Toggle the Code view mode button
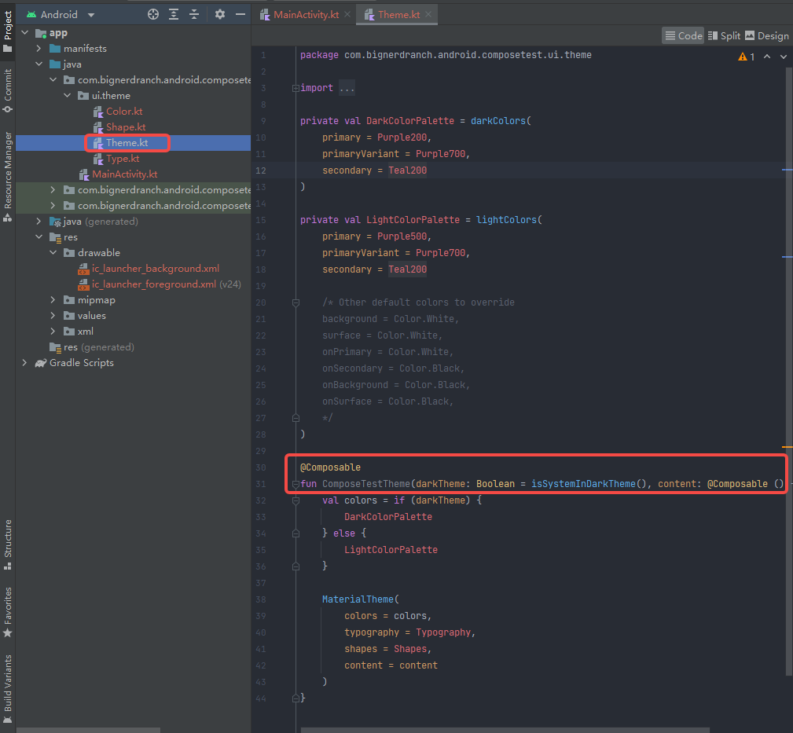The width and height of the screenshot is (793, 733). (x=682, y=35)
